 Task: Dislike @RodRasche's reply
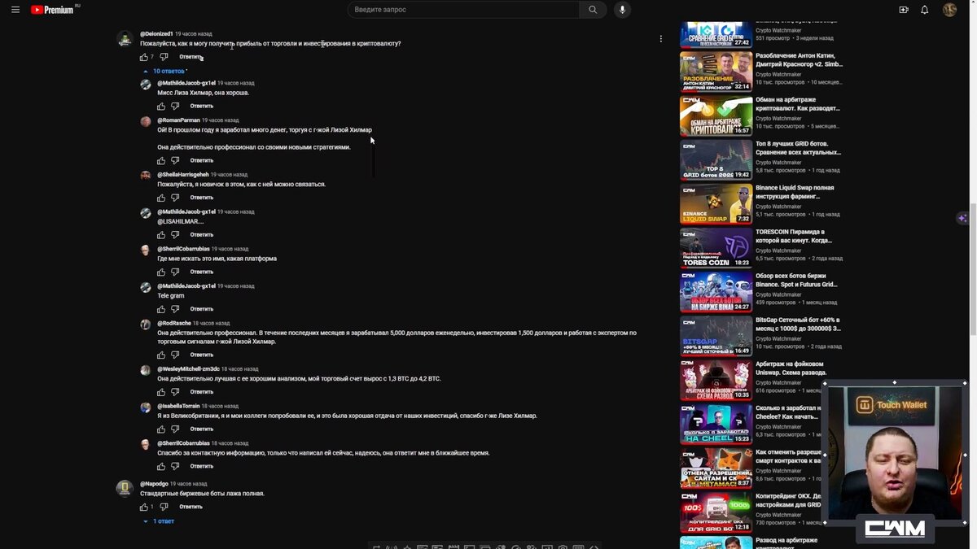tap(175, 355)
